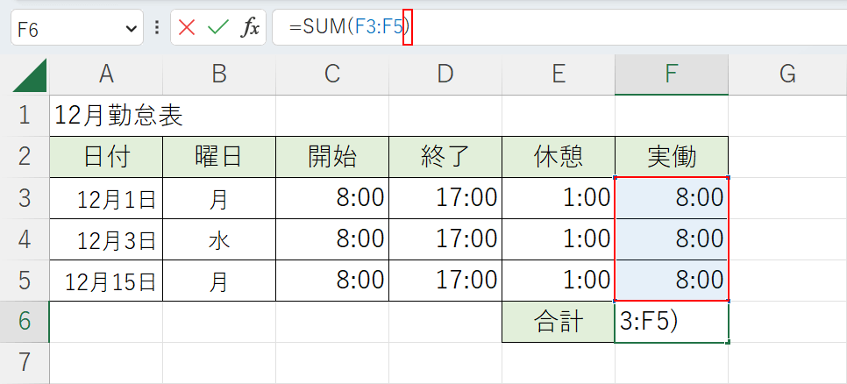Image resolution: width=847 pixels, height=384 pixels.
Task: Click the Enter checkmark formula icon
Action: (217, 28)
